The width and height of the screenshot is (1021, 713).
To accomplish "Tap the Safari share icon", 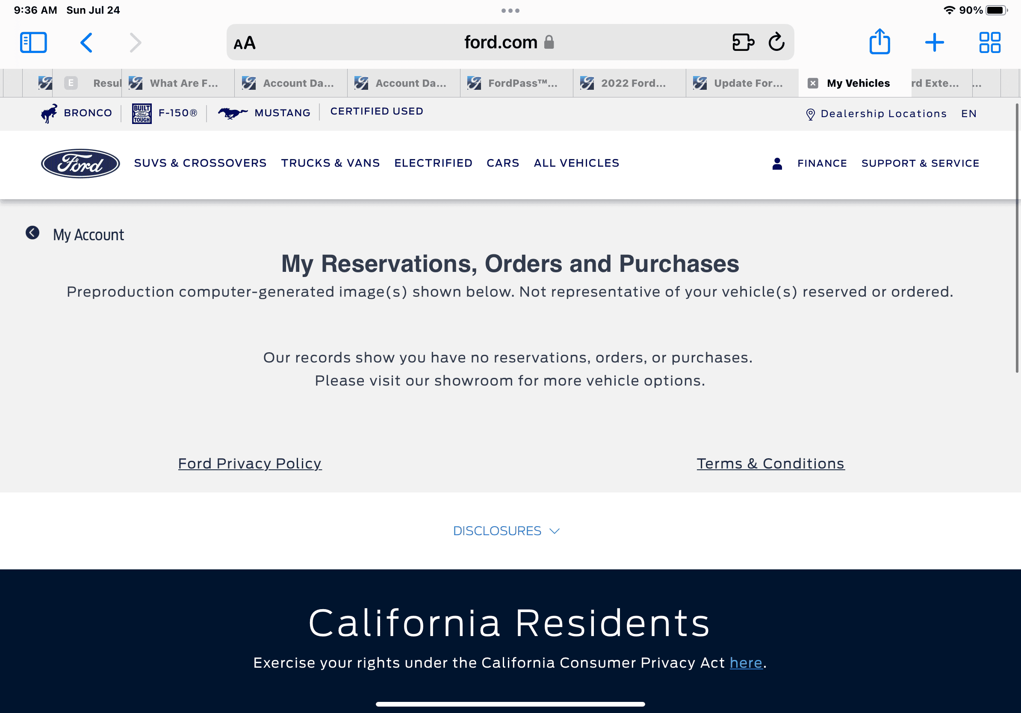I will tap(879, 42).
